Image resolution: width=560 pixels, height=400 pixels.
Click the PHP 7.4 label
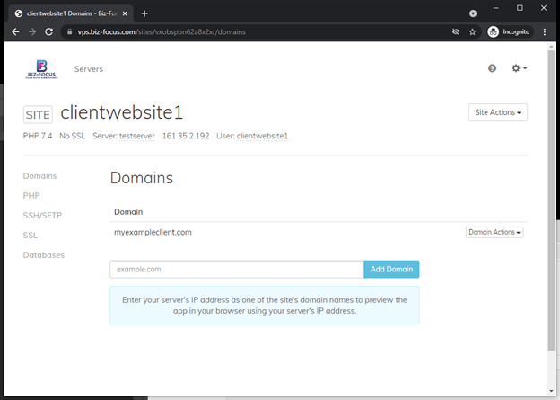click(38, 136)
